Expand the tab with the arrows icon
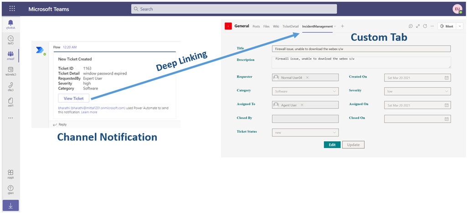Viewport: 467px width, 213px height. coord(418,26)
